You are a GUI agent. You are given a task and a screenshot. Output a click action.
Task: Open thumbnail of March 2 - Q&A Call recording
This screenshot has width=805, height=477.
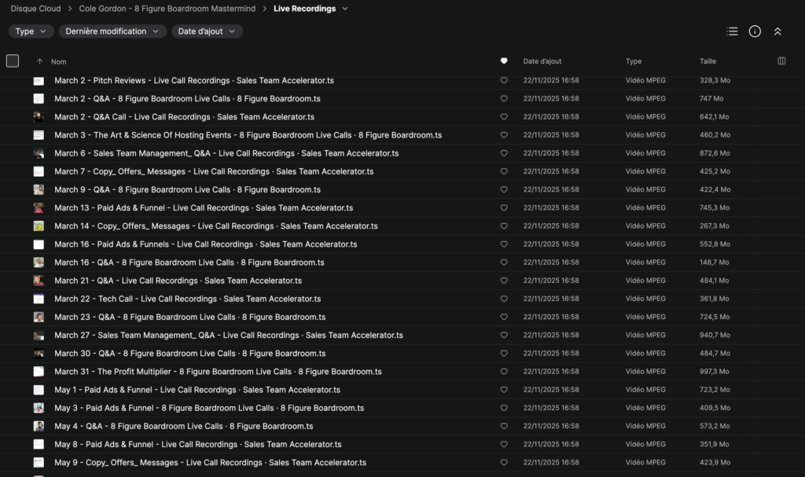click(39, 117)
